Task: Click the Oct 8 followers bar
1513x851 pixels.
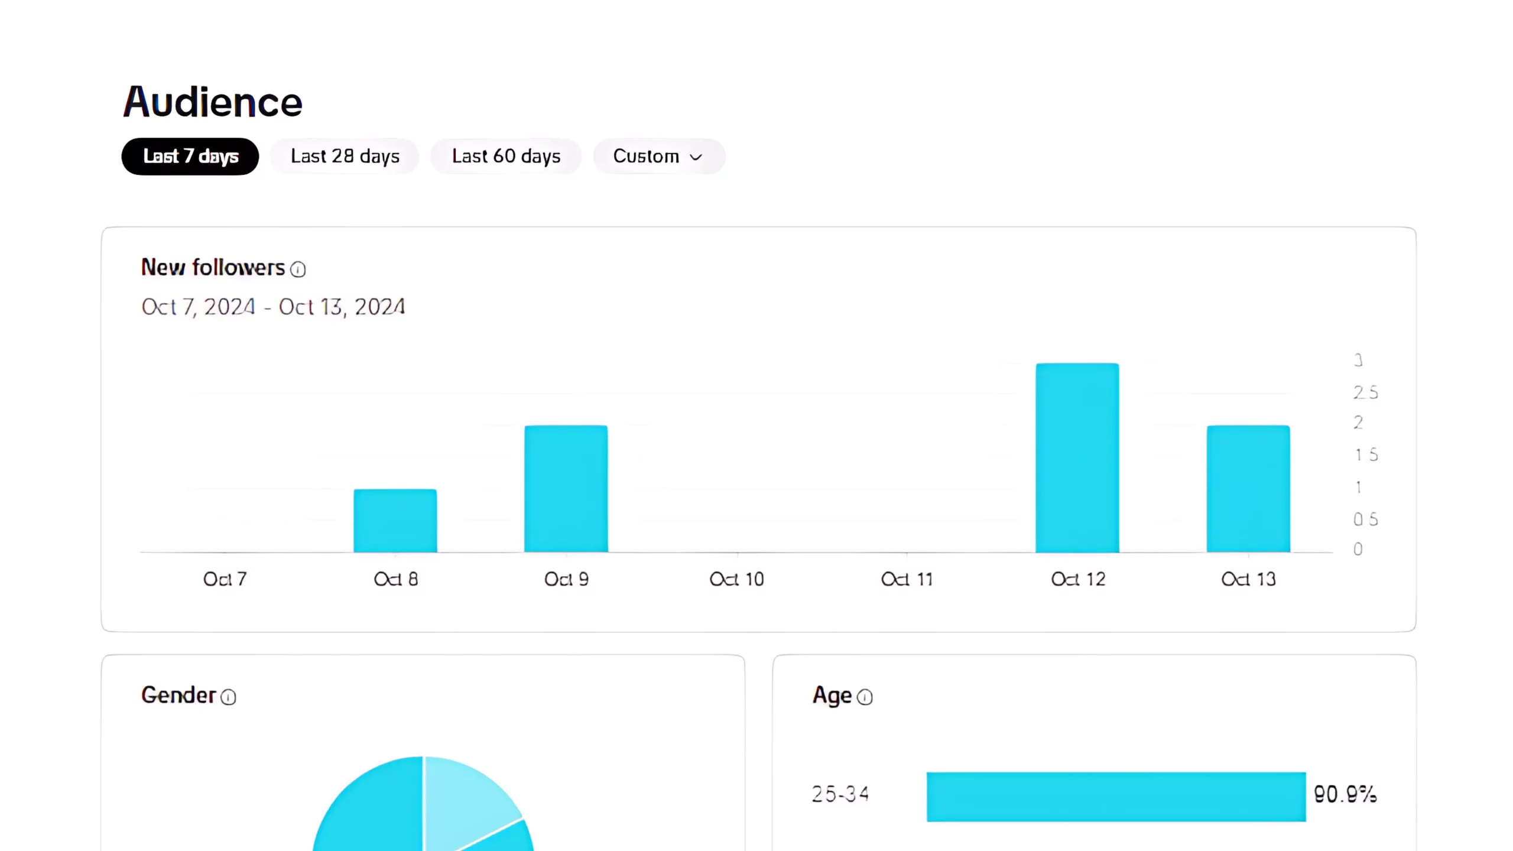Action: (x=395, y=521)
